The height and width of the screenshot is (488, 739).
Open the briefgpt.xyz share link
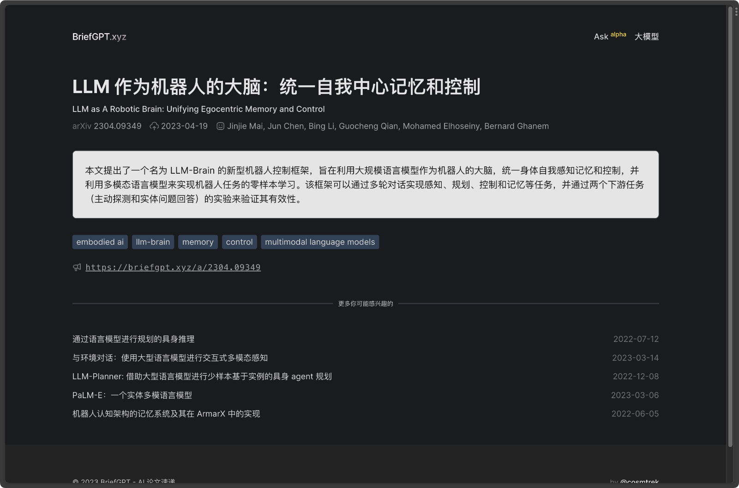click(x=173, y=267)
